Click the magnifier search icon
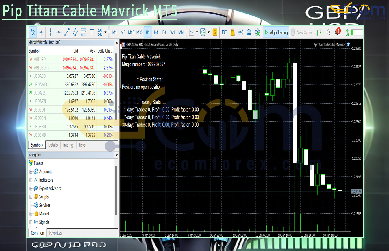 pos(328,32)
